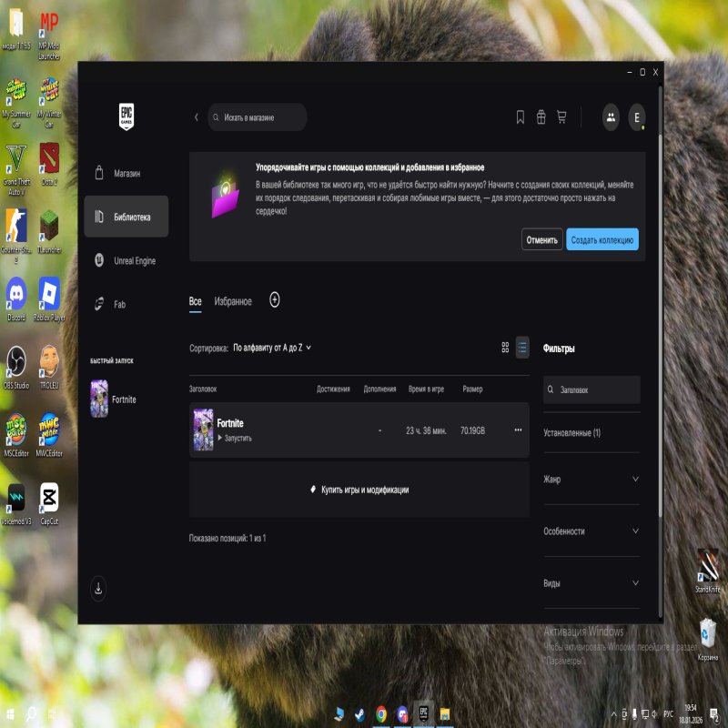Switch to the Избранное tab
This screenshot has width=728, height=728.
(x=233, y=301)
